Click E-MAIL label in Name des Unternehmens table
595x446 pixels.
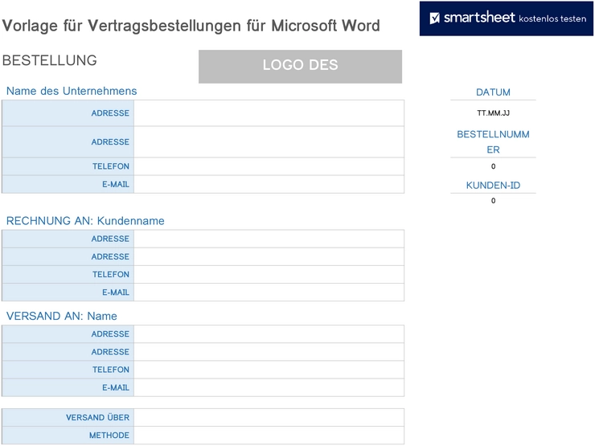[116, 184]
